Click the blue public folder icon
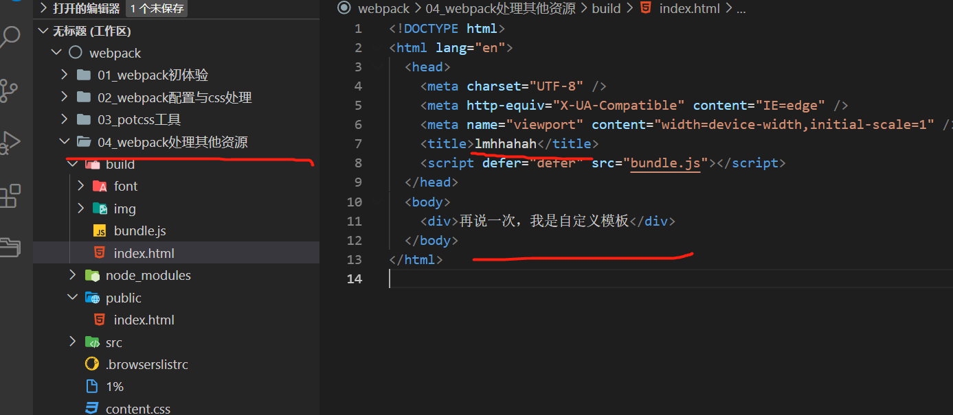The height and width of the screenshot is (415, 953). 92,297
